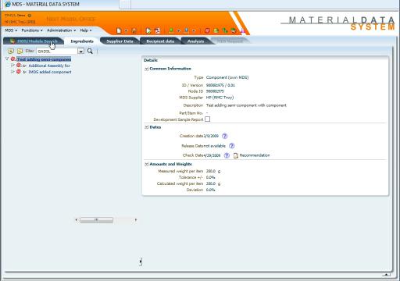Open the Help menu

point(86,30)
